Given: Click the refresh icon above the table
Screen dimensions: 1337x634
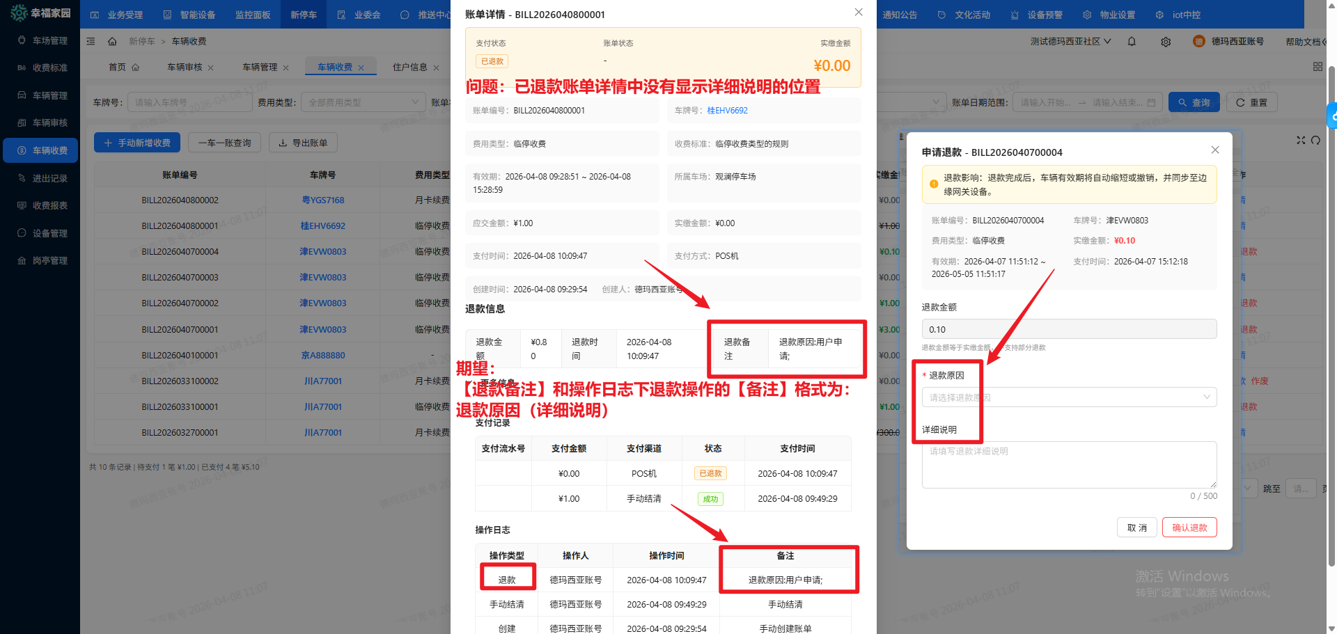Looking at the screenshot, I should click(1315, 141).
